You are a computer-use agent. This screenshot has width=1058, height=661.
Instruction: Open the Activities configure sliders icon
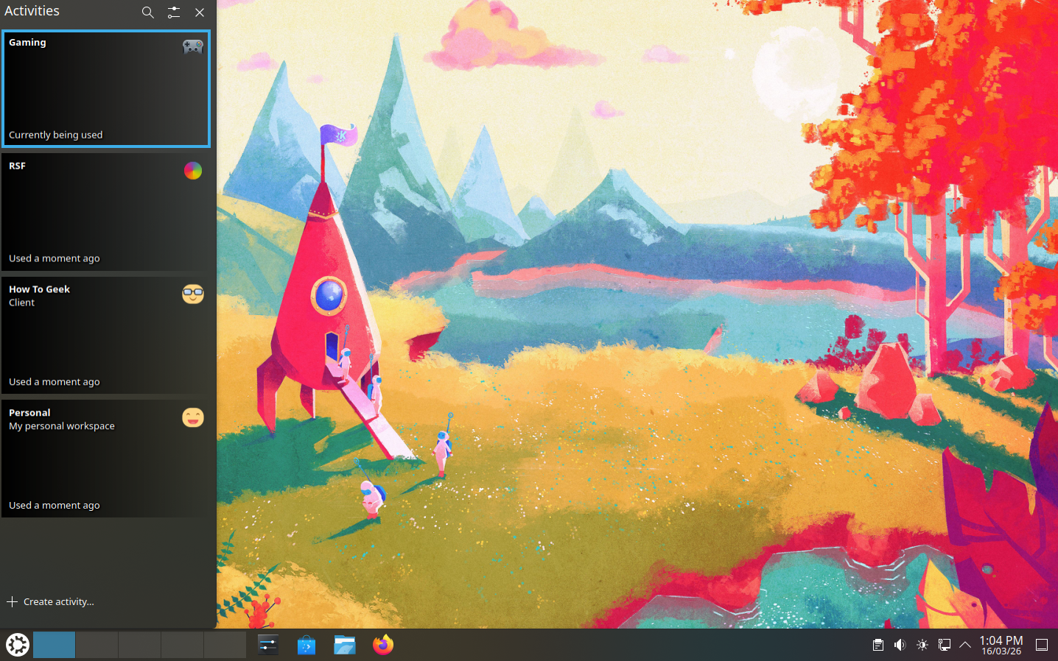(174, 13)
